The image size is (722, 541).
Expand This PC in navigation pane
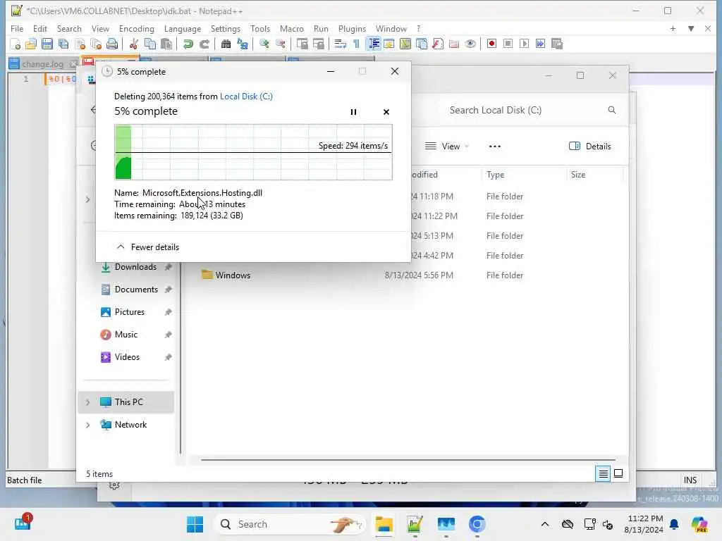pos(87,402)
